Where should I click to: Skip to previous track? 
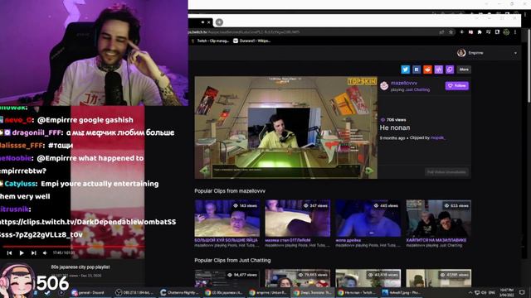pos(9,252)
